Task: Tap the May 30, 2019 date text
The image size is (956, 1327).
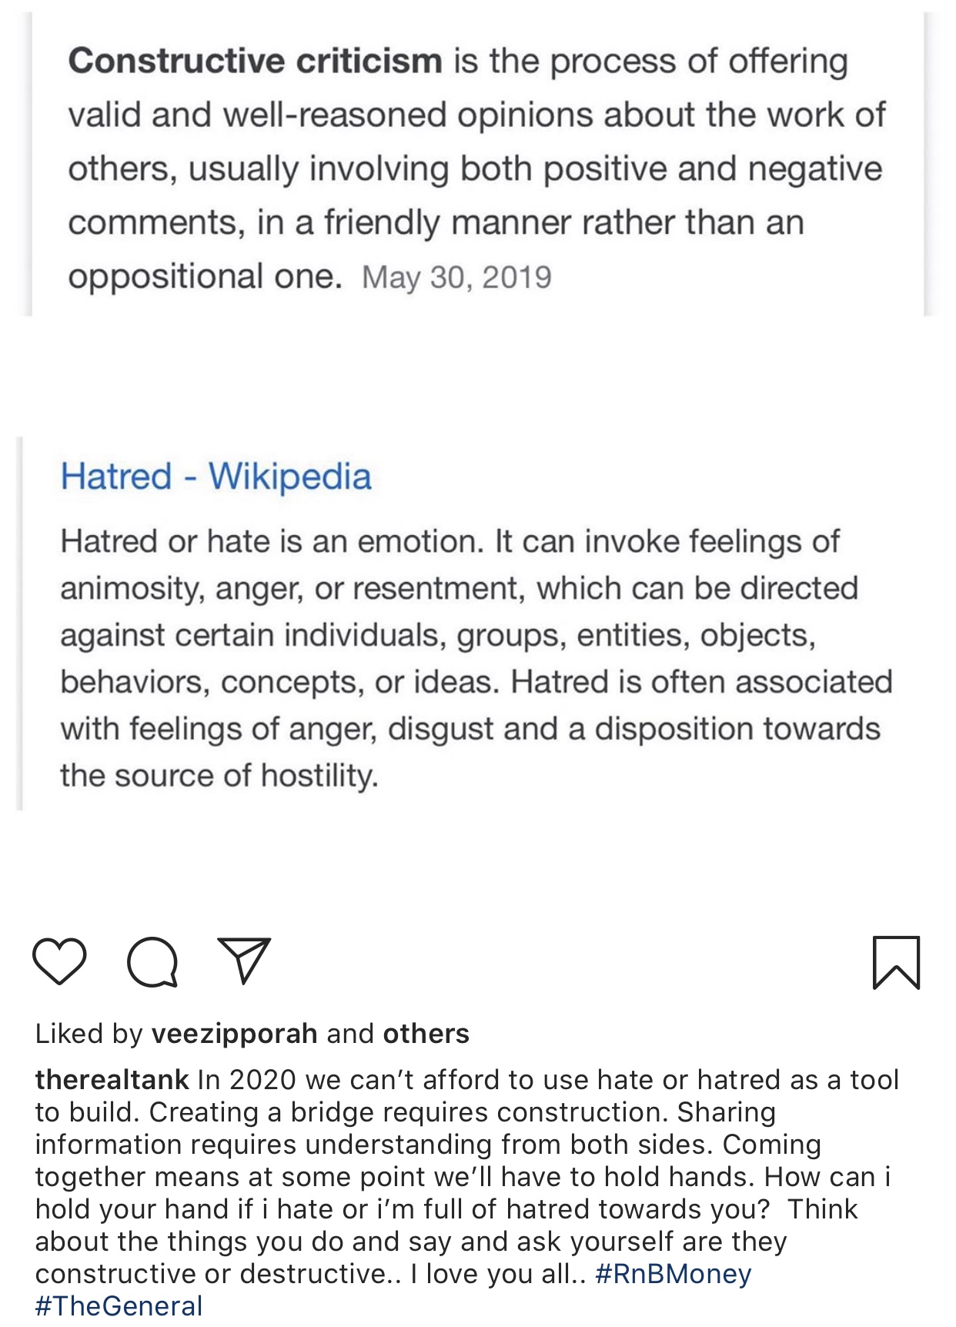Action: click(x=457, y=277)
